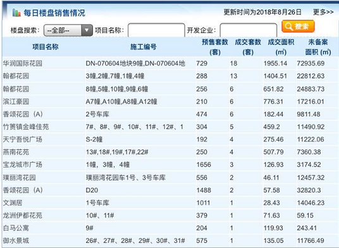Open the 更多>> link
This screenshot has width=339, height=248.
tap(323, 12)
